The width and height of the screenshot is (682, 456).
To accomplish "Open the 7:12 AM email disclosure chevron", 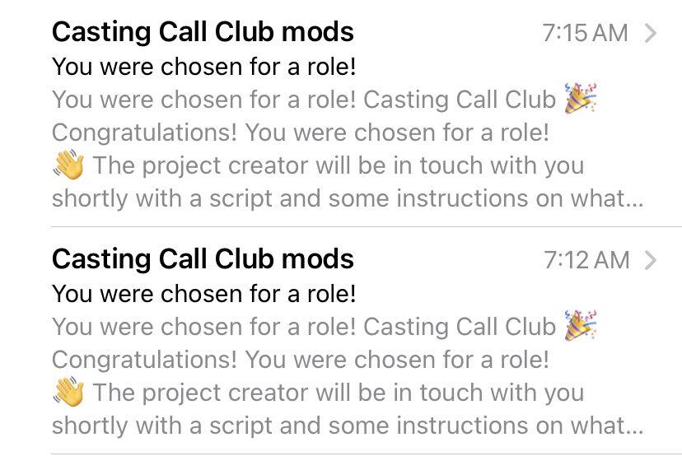I will pos(651,260).
